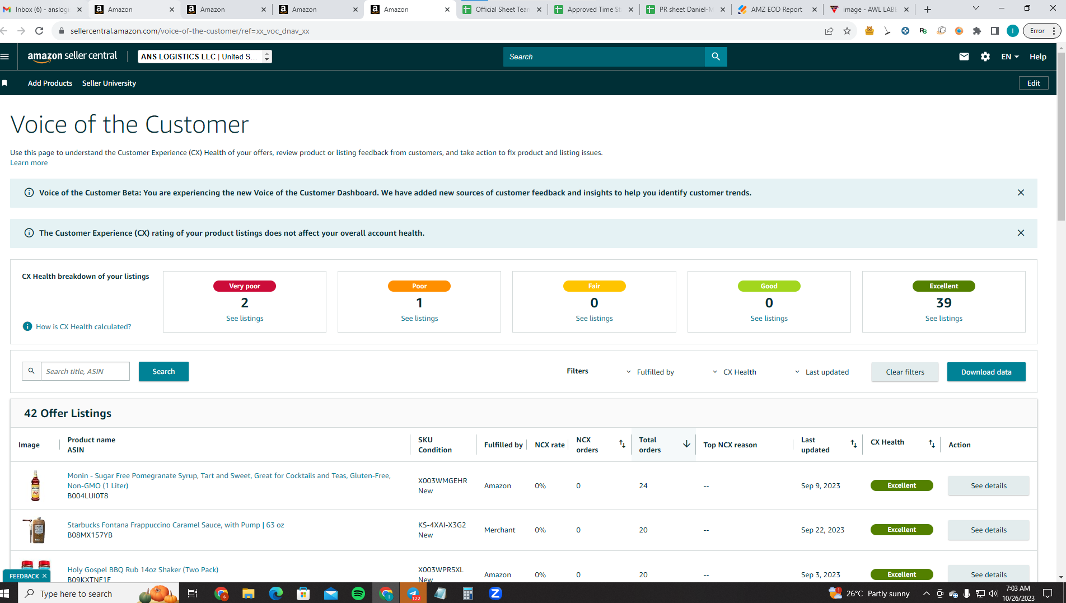Image resolution: width=1066 pixels, height=603 pixels.
Task: Open Seller University menu link
Action: pyautogui.click(x=109, y=83)
